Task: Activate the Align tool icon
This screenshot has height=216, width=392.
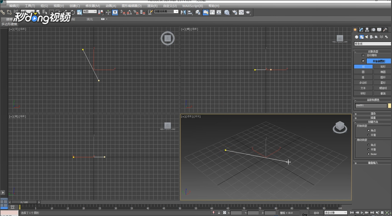Action: pos(190,12)
